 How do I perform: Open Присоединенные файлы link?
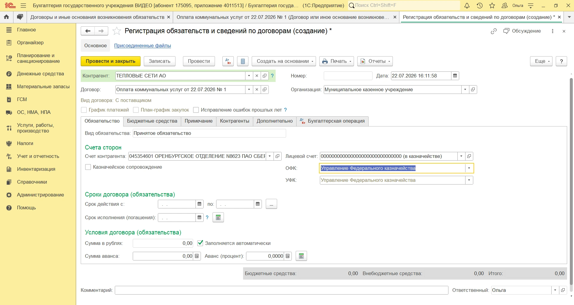coord(143,46)
